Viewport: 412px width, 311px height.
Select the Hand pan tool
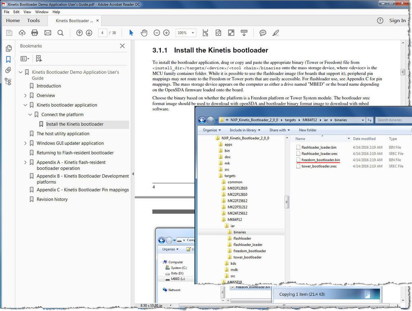pyautogui.click(x=144, y=33)
